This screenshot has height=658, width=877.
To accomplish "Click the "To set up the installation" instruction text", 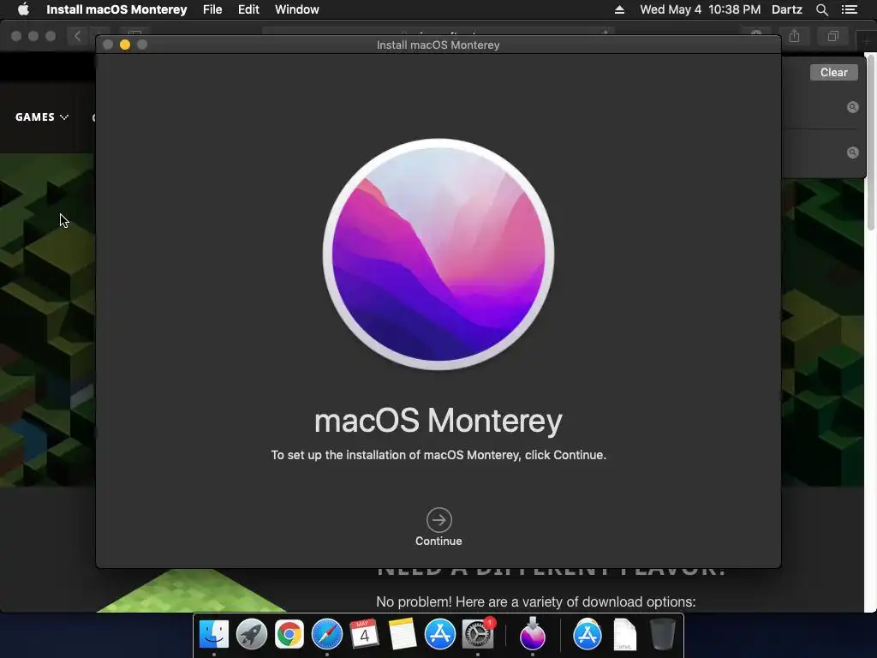I will [438, 455].
